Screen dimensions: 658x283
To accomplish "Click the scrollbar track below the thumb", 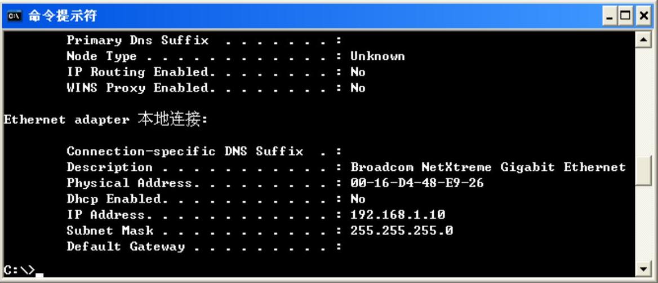I will pos(643,223).
